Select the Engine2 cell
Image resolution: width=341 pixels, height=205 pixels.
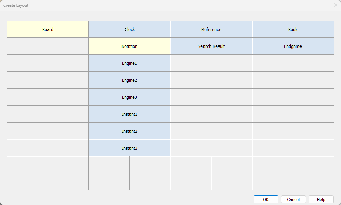pos(130,80)
